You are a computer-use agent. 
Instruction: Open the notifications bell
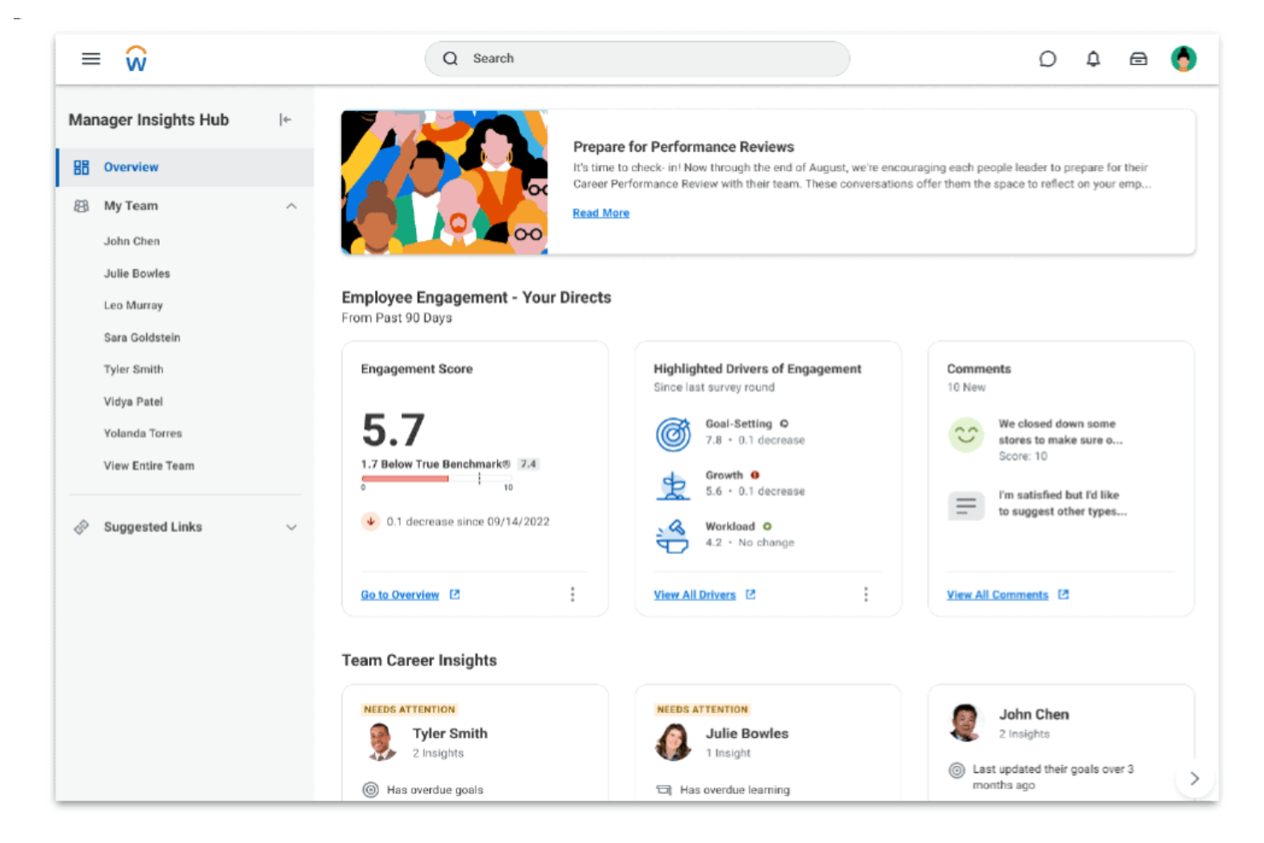click(x=1093, y=58)
